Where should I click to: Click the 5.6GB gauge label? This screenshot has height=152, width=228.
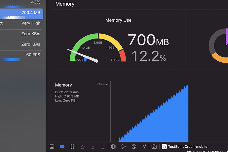(115, 60)
